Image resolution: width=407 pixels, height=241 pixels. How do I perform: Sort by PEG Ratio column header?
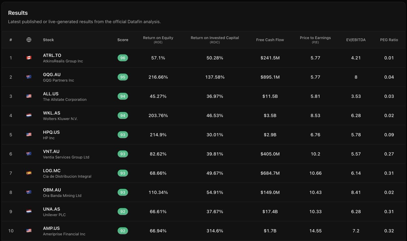389,40
